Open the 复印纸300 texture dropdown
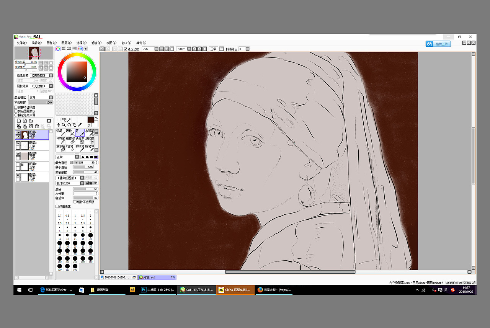 (x=70, y=183)
